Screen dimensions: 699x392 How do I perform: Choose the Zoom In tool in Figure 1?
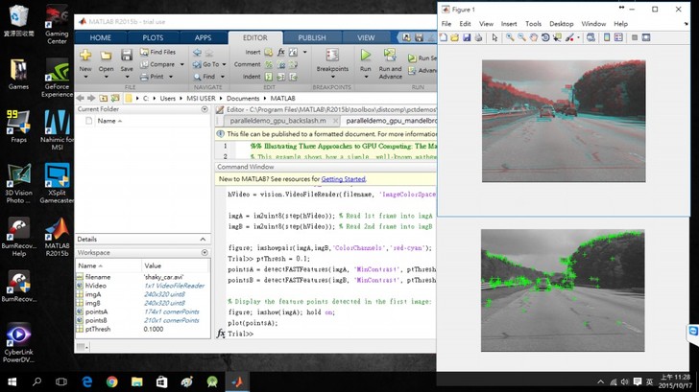(x=510, y=37)
